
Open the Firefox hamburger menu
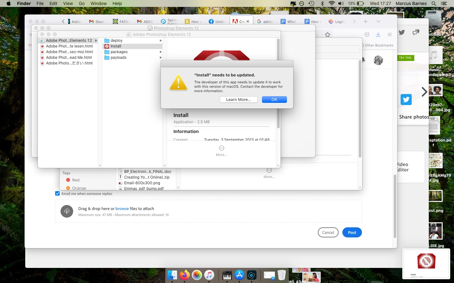390,35
